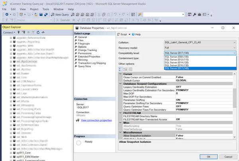Click the single-disk Save icon
This screenshot has height=161, width=239.
click(x=41, y=14)
